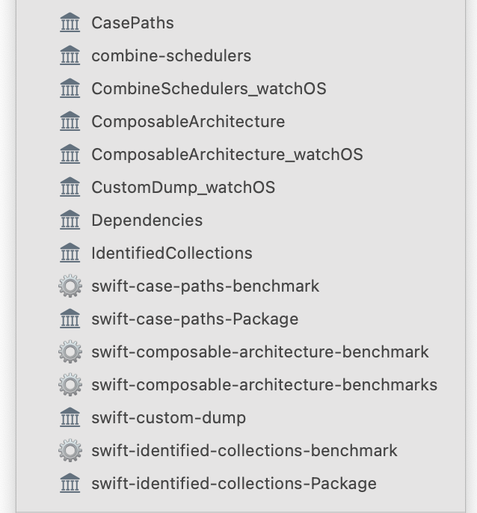Pick the Dependencies scheme
The height and width of the screenshot is (513, 477).
click(241, 220)
